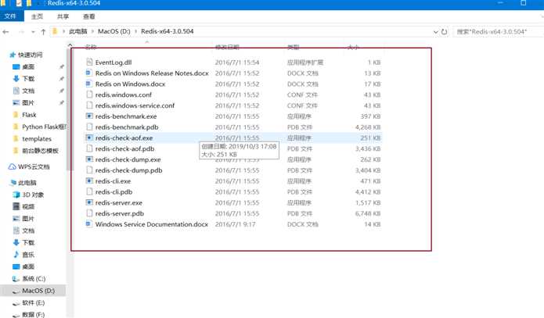Open 软件 (E:) drive
544x318 pixels.
34,302
